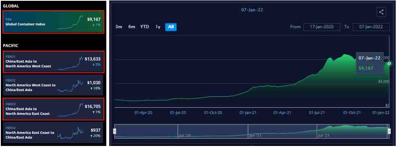Click the Jan '21 label in range navigator

click(x=255, y=135)
